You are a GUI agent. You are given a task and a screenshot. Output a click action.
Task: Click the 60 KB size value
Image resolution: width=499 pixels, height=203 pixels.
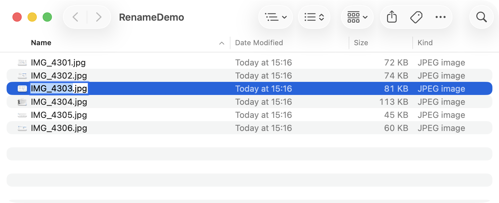(396, 128)
